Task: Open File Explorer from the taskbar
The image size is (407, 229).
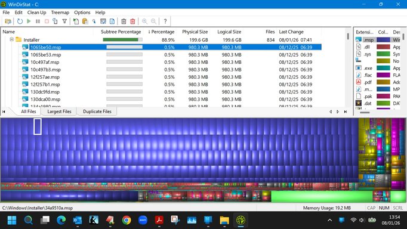Action: [224, 220]
